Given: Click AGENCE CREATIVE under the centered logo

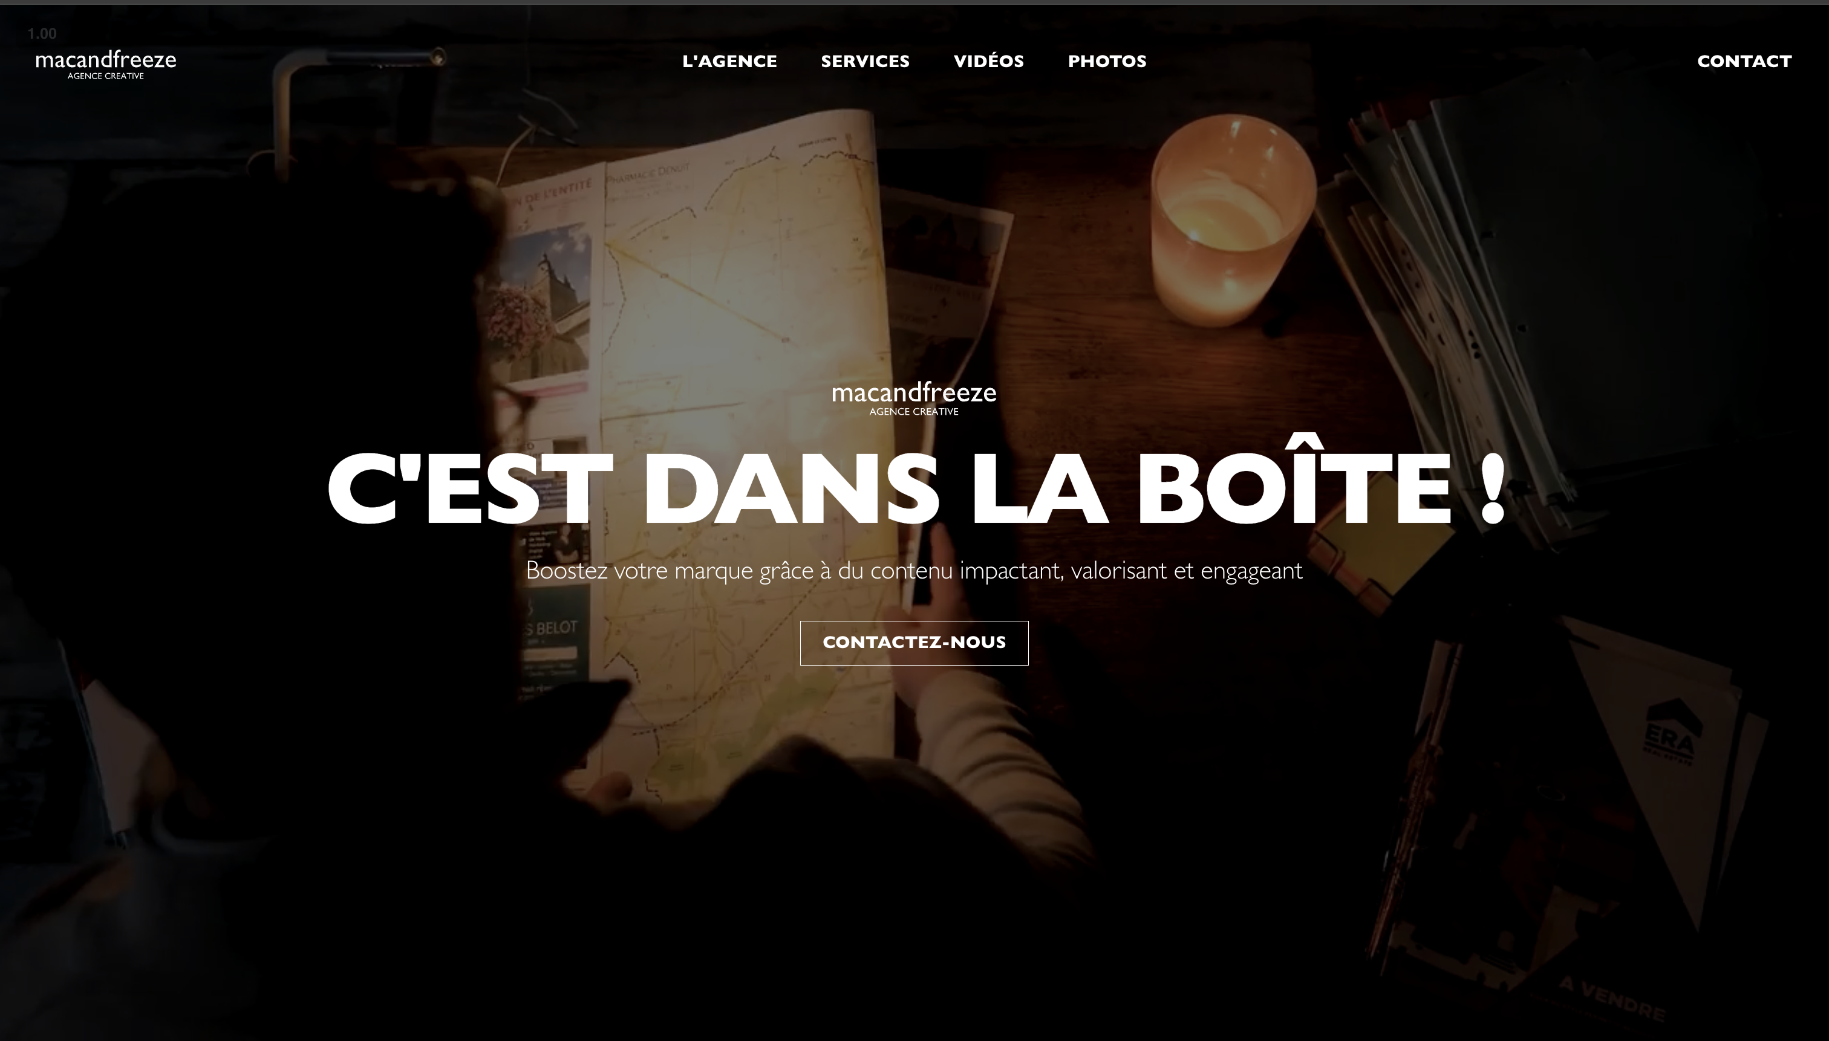Looking at the screenshot, I should (x=913, y=411).
